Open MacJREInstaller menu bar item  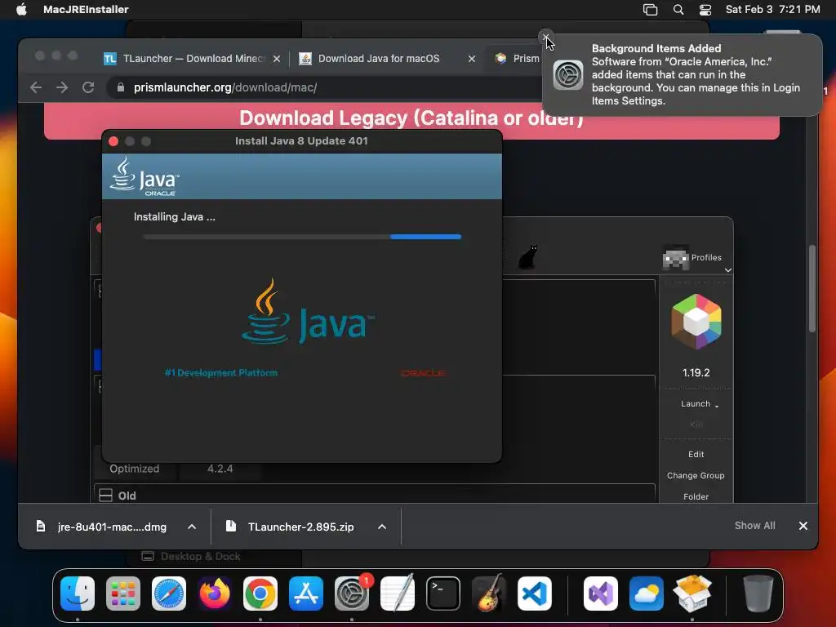[86, 9]
